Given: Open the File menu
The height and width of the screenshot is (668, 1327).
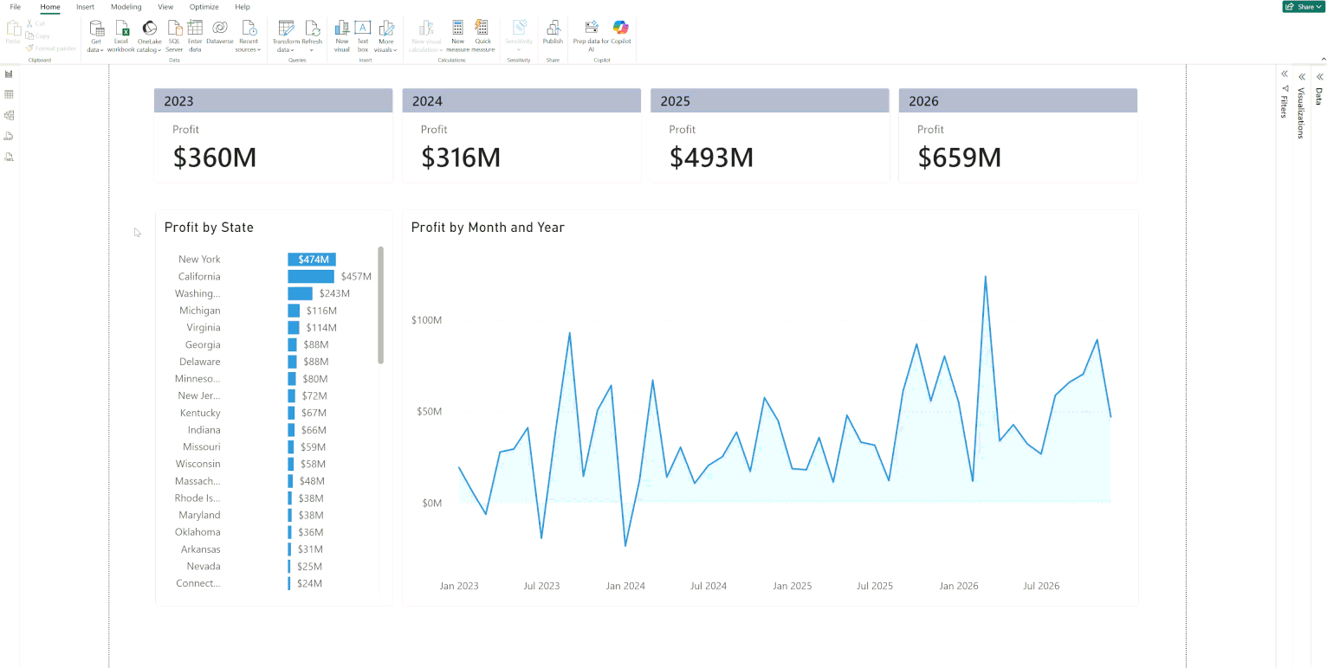Looking at the screenshot, I should [15, 7].
